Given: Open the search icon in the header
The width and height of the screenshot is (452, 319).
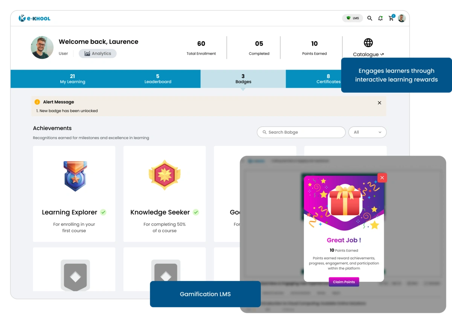Looking at the screenshot, I should coord(370,18).
